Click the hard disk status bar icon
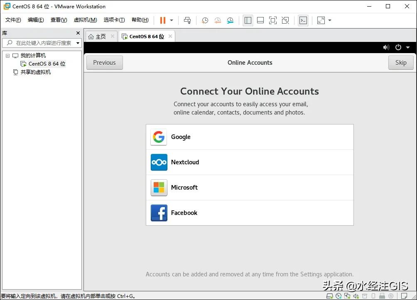The width and height of the screenshot is (417, 300). tap(330, 296)
